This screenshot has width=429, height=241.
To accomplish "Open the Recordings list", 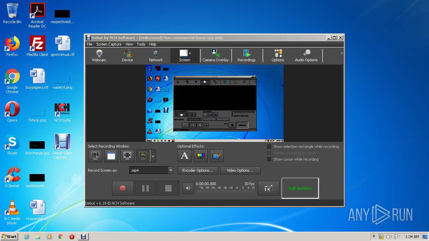I will coord(246,56).
